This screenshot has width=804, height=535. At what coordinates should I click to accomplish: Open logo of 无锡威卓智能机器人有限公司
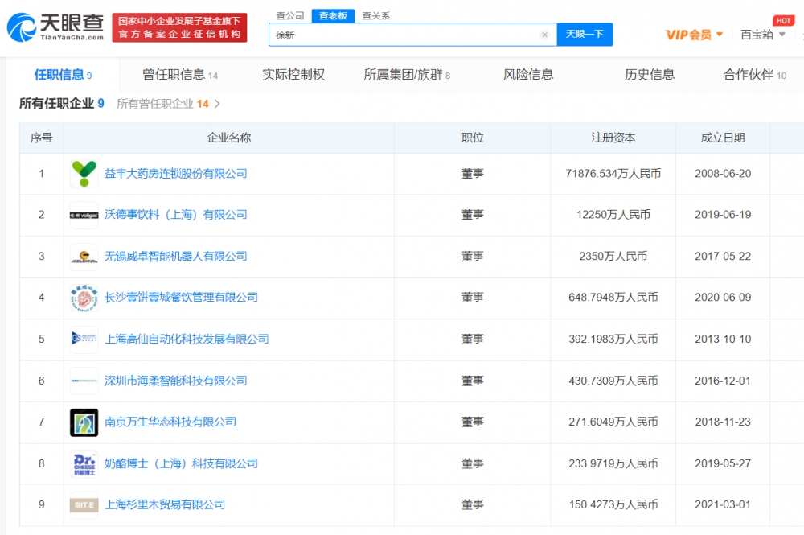click(x=84, y=257)
